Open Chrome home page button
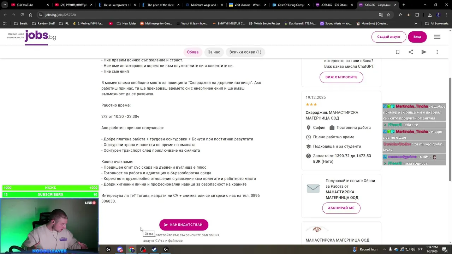This screenshot has width=452, height=254. pos(30,15)
